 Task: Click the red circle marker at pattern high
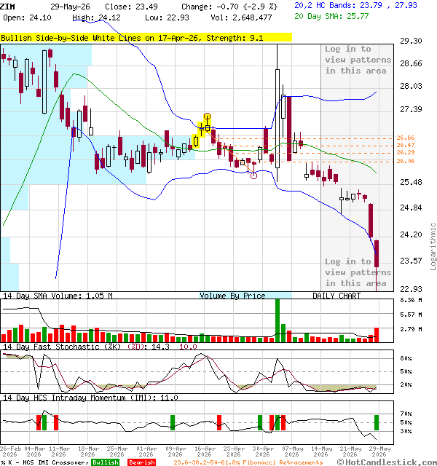[x=207, y=116]
